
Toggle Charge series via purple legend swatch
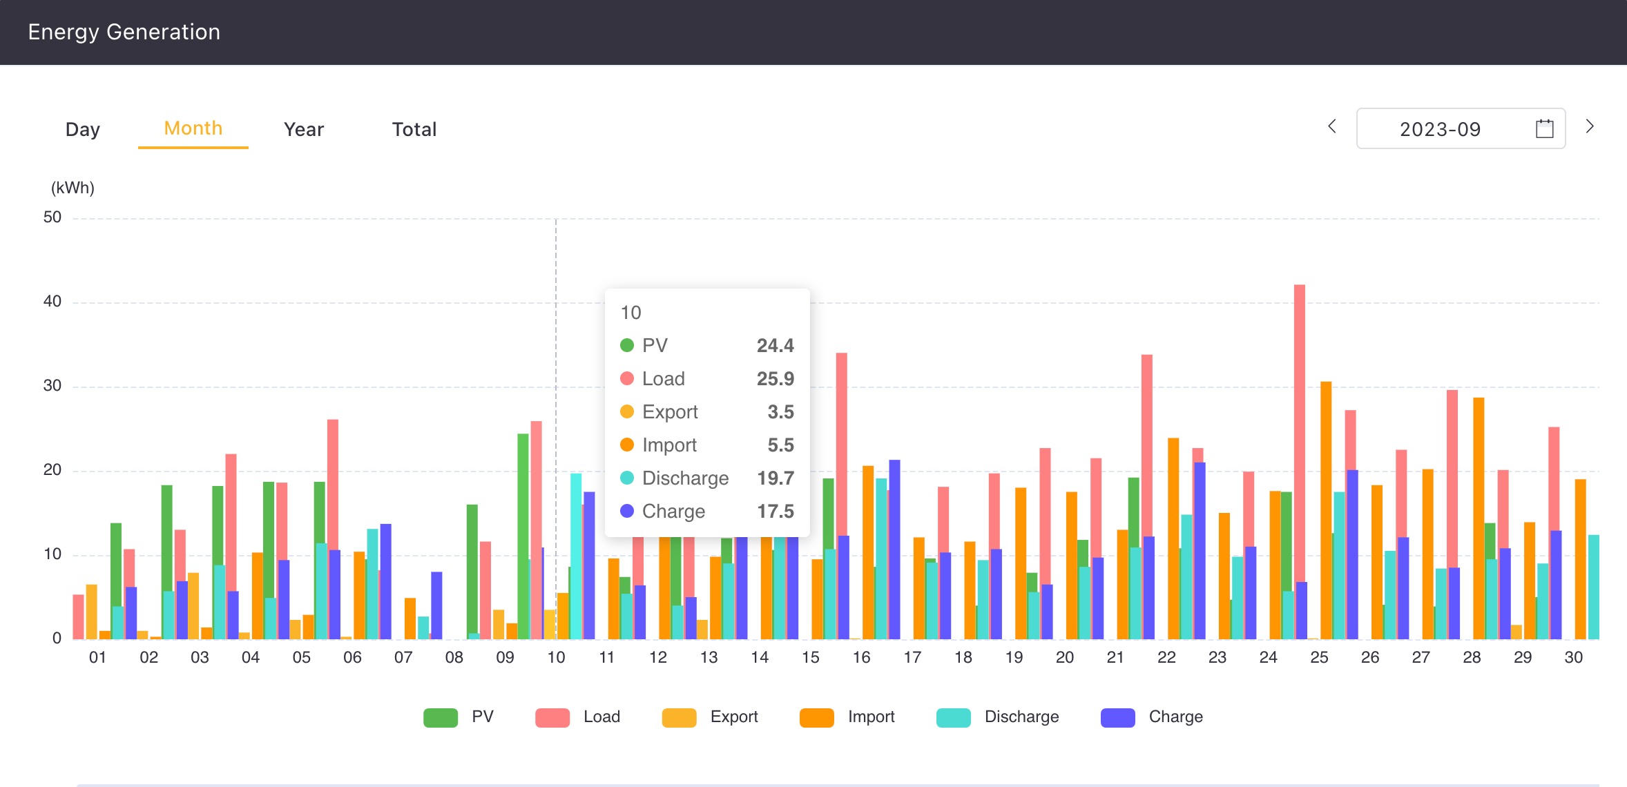[x=1117, y=717]
